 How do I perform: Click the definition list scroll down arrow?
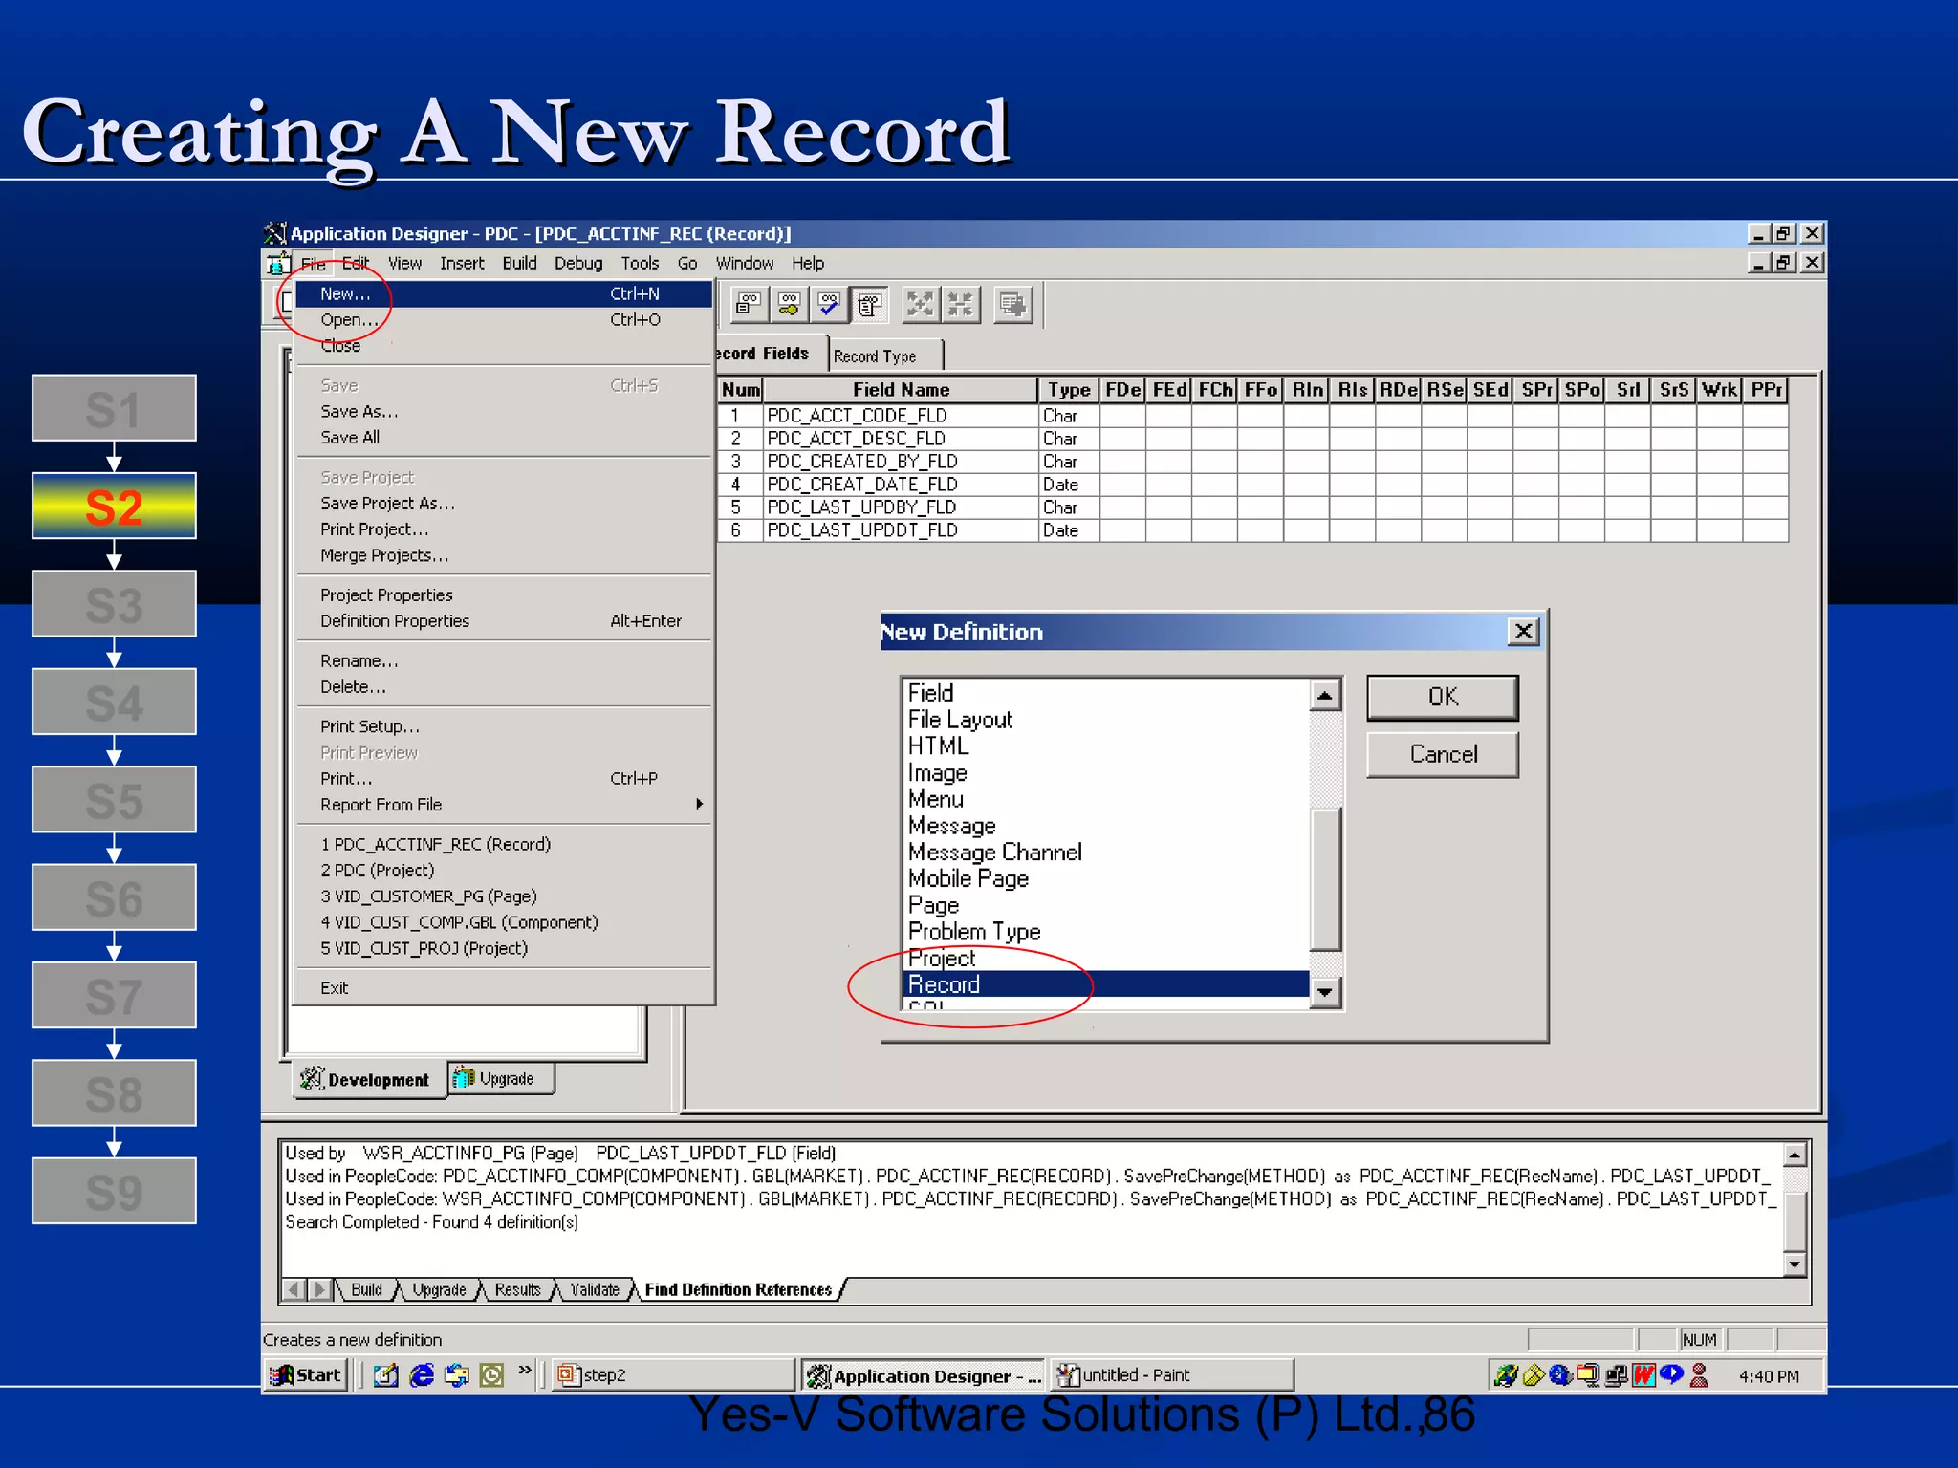tap(1324, 993)
